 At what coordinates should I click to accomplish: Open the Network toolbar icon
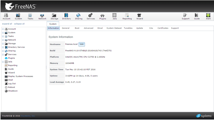(x=42, y=16)
